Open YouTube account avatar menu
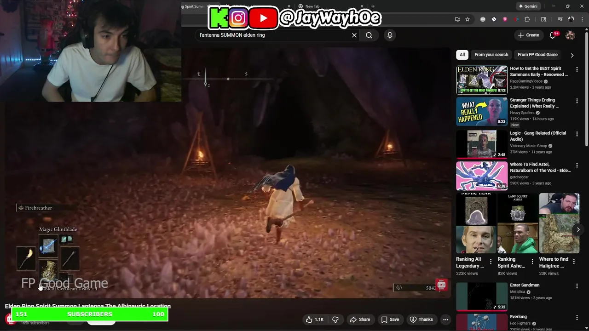 [x=570, y=35]
